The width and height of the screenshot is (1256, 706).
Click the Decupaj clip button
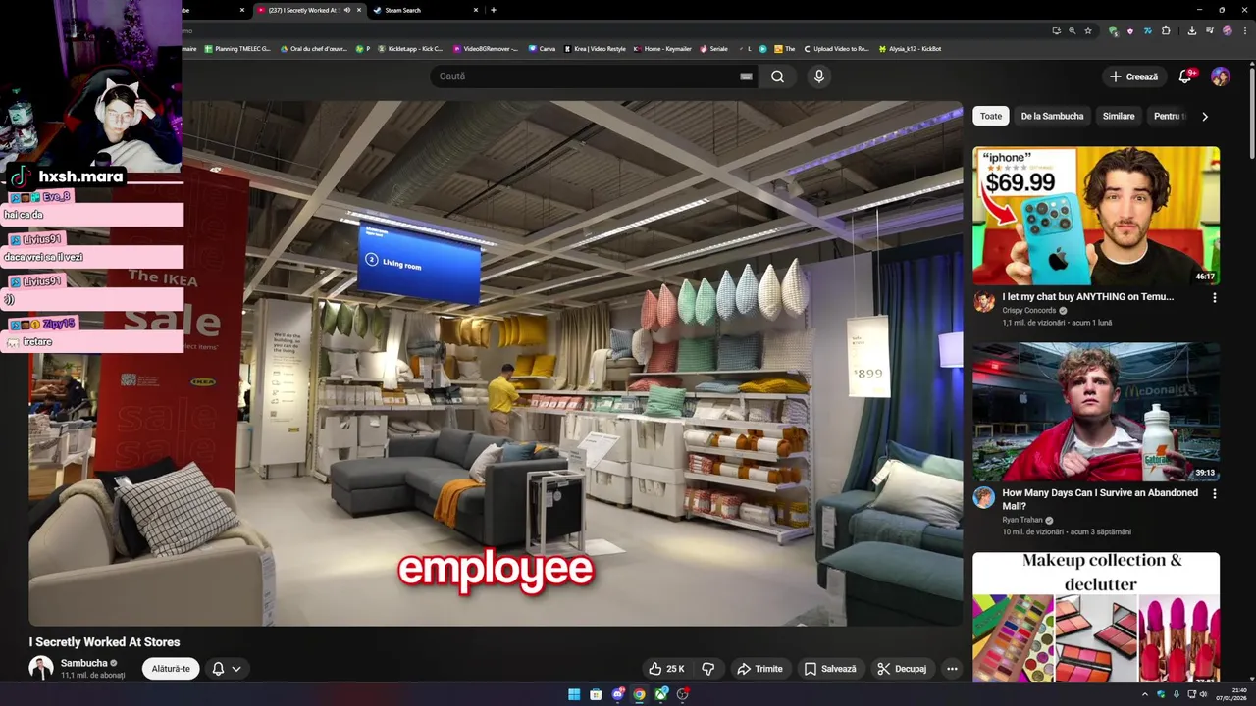pyautogui.click(x=902, y=669)
